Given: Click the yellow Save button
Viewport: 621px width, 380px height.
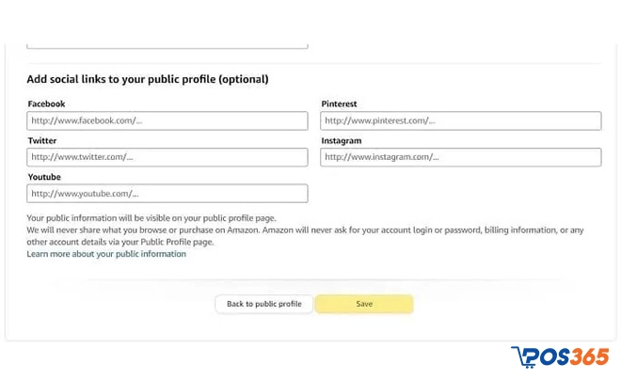Looking at the screenshot, I should coord(364,304).
